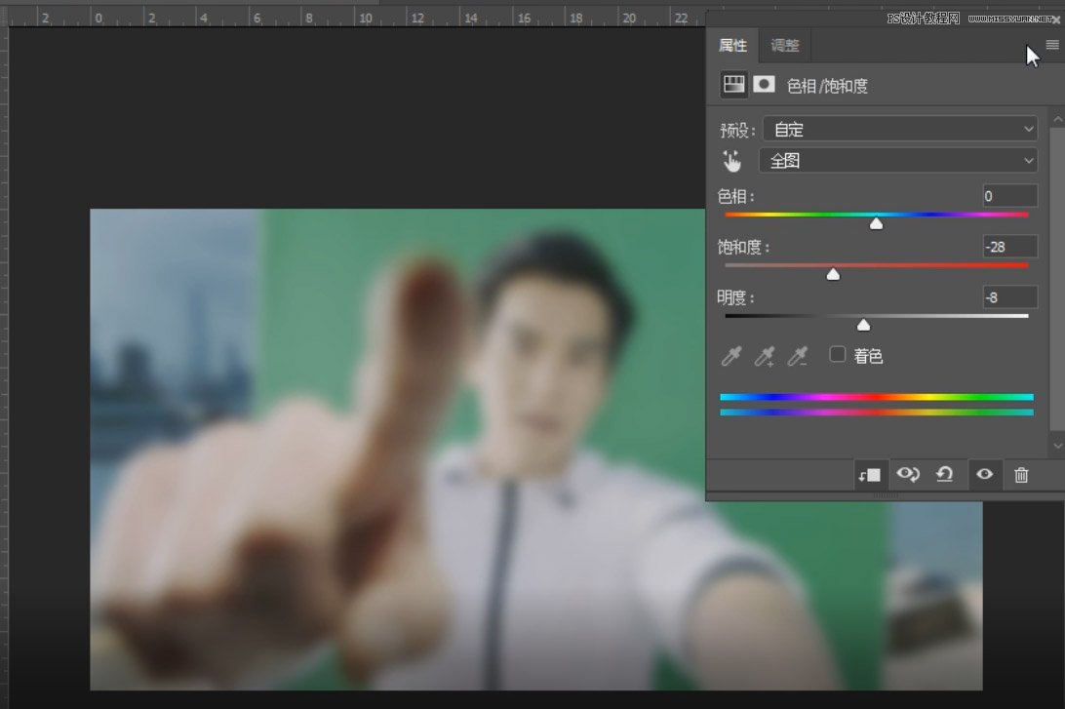Open the 预设 preset dropdown showing 自定
Screen dimensions: 1065x709
897,129
